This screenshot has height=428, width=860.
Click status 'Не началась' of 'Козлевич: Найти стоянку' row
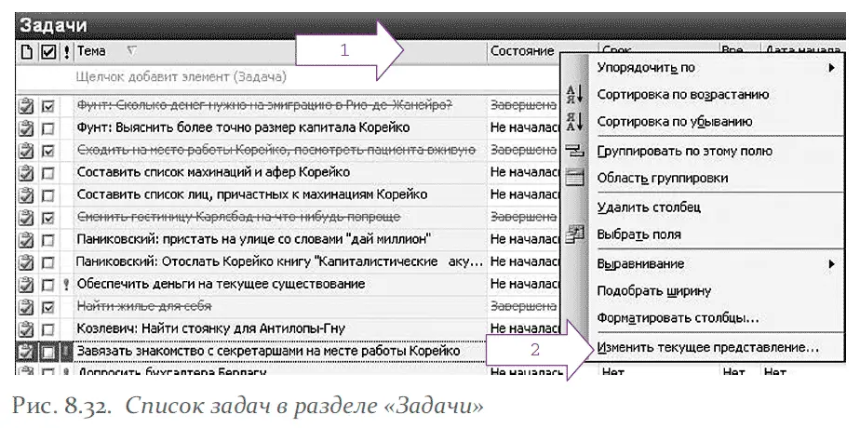[525, 328]
